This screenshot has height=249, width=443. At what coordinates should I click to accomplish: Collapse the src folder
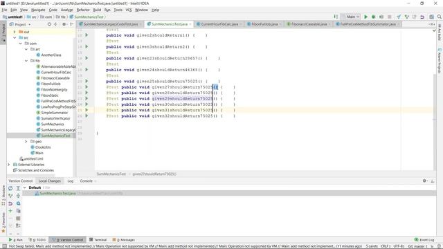coord(15,37)
